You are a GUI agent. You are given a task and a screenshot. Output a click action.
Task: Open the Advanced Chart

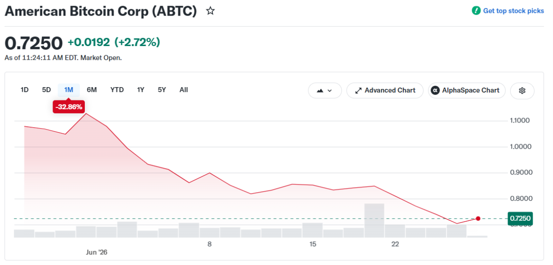pyautogui.click(x=385, y=90)
